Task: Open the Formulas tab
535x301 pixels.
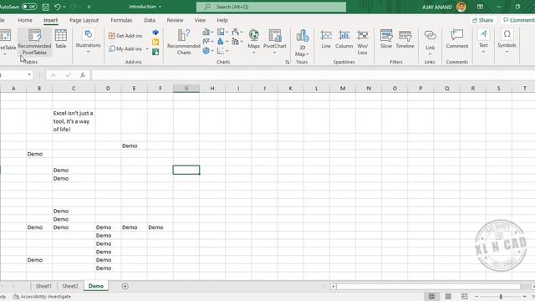Action: [121, 20]
